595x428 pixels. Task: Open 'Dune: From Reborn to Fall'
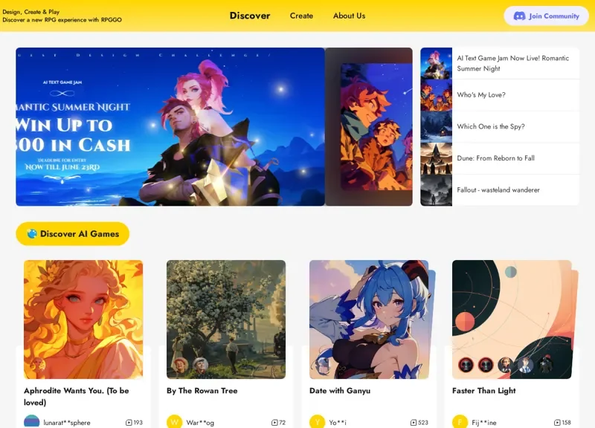[500, 158]
